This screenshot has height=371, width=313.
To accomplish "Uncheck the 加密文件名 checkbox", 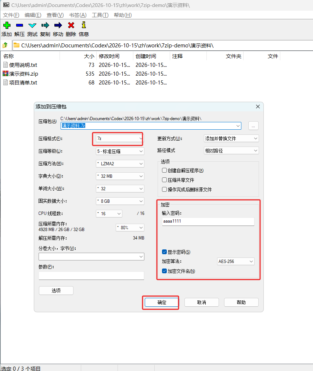I will pyautogui.click(x=164, y=271).
